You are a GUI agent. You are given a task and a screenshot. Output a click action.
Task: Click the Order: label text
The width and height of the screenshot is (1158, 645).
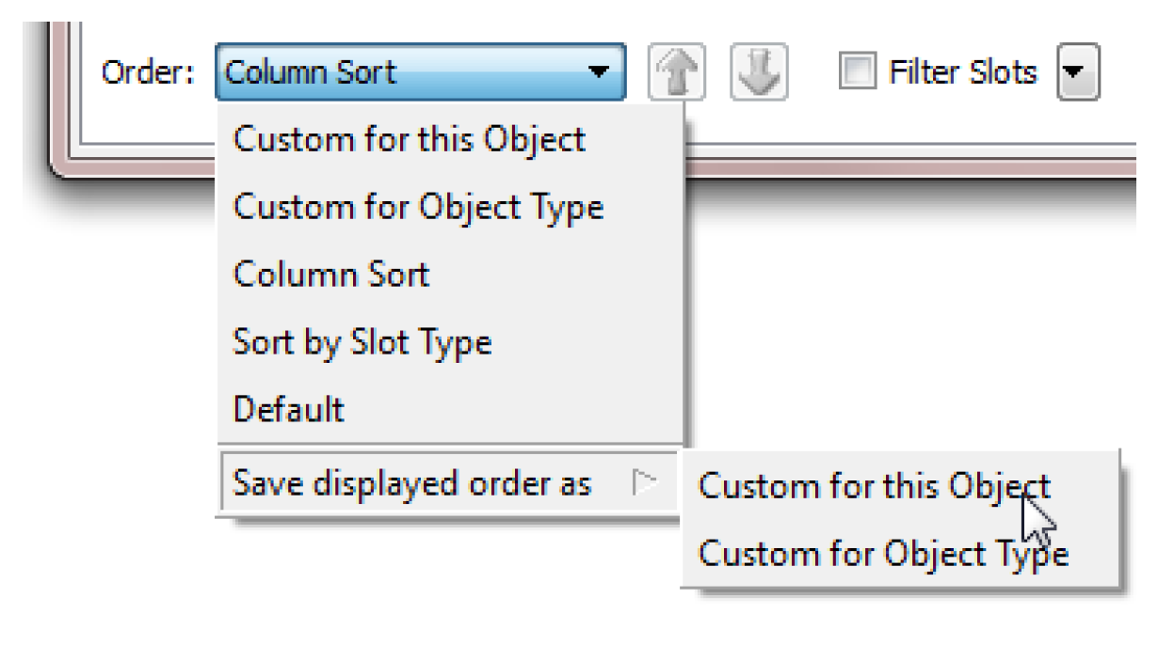(x=148, y=72)
